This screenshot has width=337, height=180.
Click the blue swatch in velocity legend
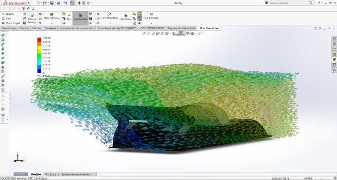click(39, 71)
